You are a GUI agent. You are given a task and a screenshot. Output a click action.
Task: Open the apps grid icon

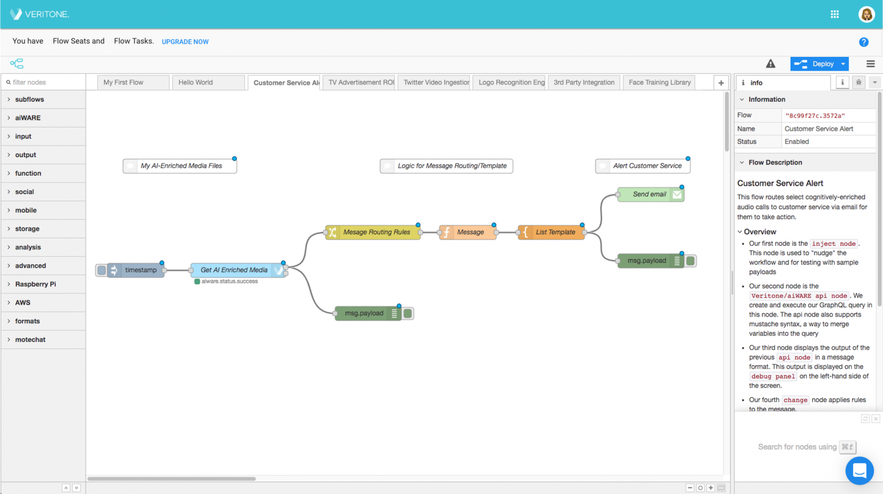pyautogui.click(x=834, y=14)
